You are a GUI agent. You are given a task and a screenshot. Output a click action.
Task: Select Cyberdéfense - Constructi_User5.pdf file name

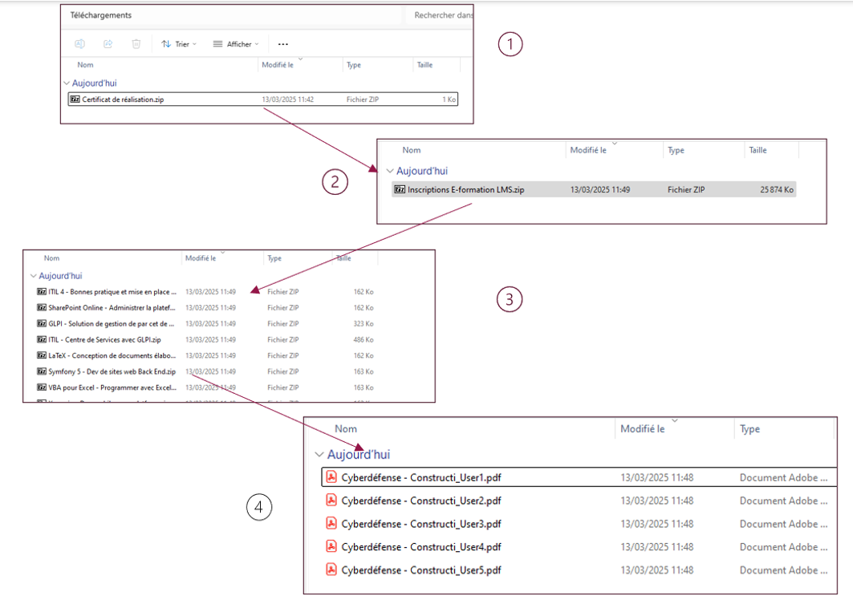click(421, 570)
